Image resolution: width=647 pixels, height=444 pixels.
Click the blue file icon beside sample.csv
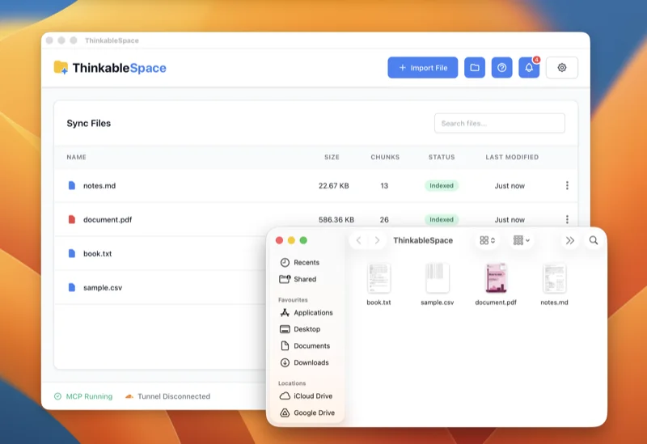pos(72,287)
